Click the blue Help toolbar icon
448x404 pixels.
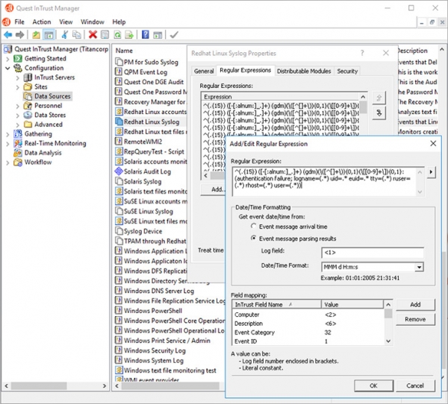pyautogui.click(x=144, y=34)
